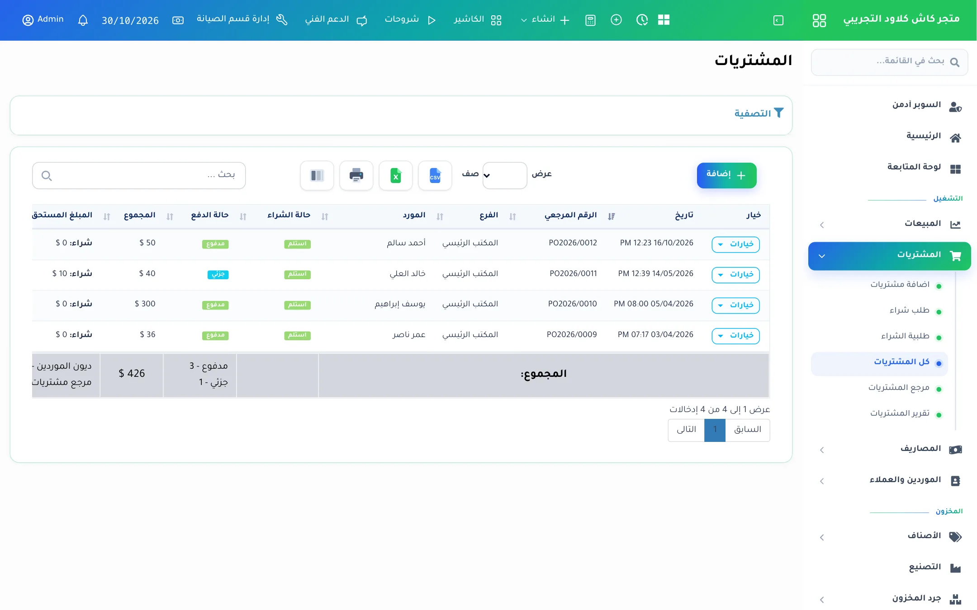This screenshot has width=977, height=610.
Task: Expand المبيعات sidebar menu
Action: (889, 224)
